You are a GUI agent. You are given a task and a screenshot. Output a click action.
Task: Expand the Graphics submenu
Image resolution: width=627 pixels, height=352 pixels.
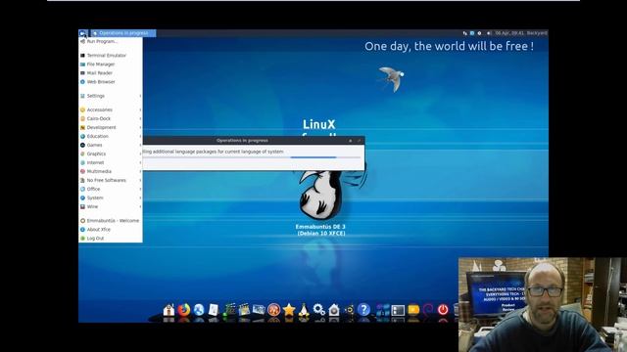[111, 154]
